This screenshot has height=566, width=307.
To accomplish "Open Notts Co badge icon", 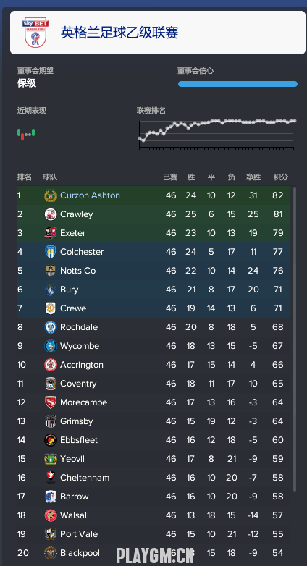I will pos(51,271).
